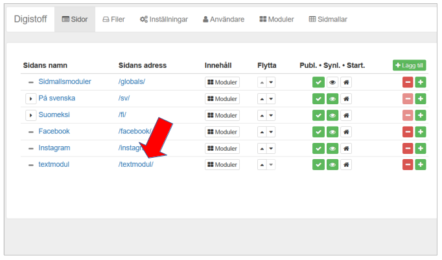Toggle published checkmark for Instagram
The width and height of the screenshot is (442, 260).
(x=318, y=149)
